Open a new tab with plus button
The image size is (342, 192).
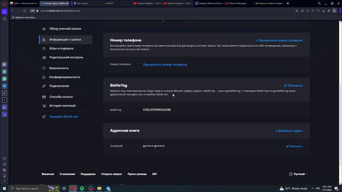tap(287, 3)
